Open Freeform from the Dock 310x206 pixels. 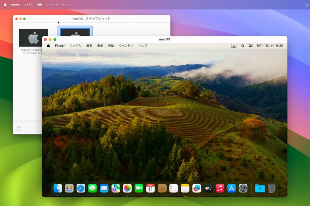tap(196, 188)
